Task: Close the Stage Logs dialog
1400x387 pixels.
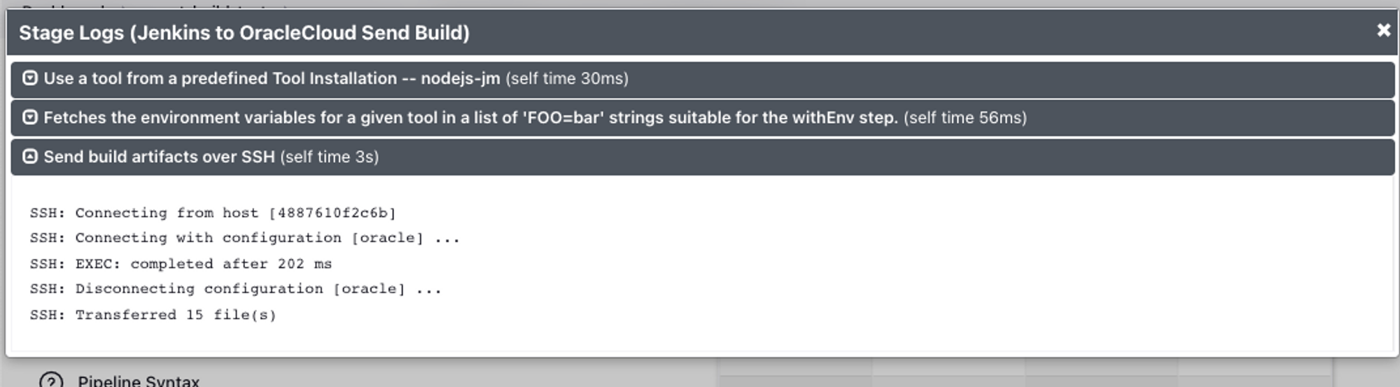Action: click(1383, 30)
